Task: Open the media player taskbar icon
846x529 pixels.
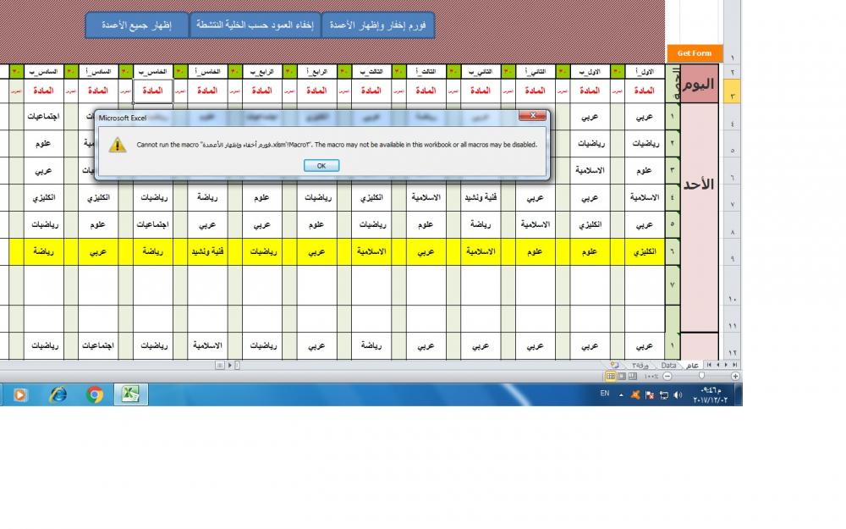Action: coord(20,394)
